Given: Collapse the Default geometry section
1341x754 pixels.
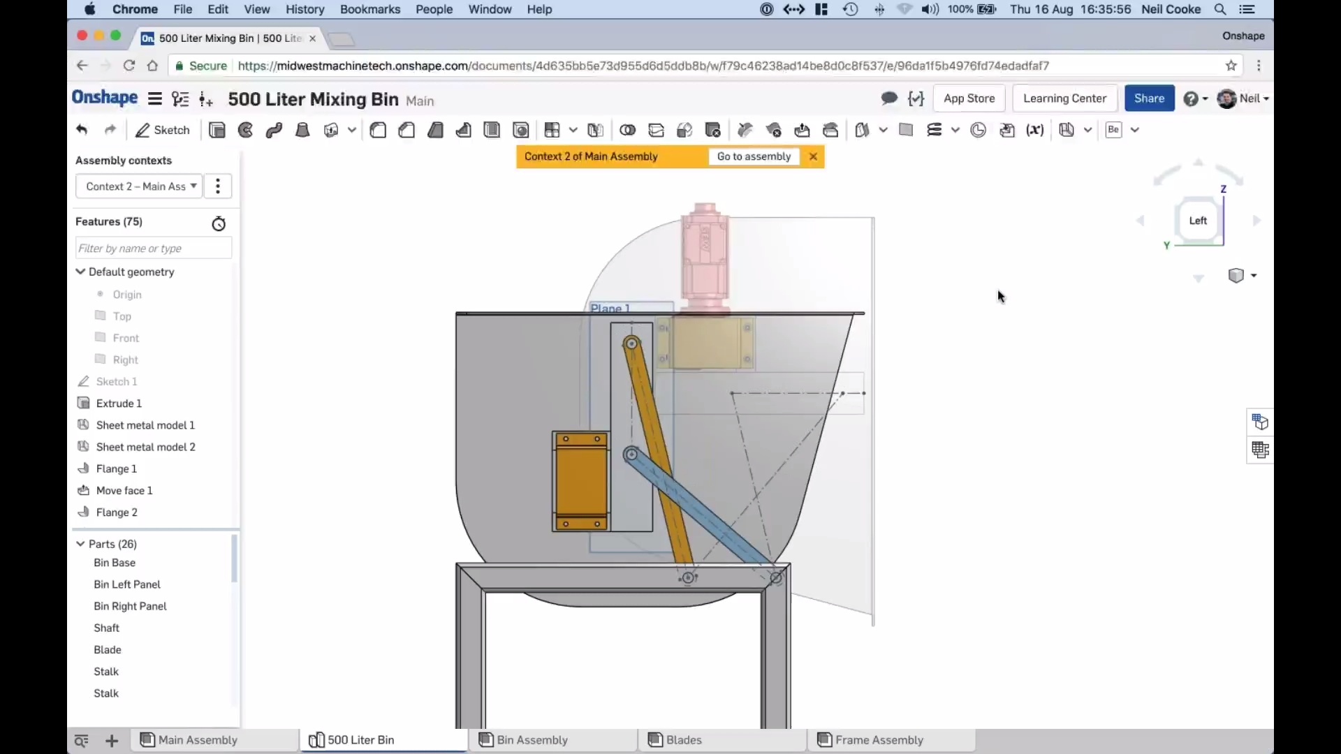Looking at the screenshot, I should click(80, 272).
